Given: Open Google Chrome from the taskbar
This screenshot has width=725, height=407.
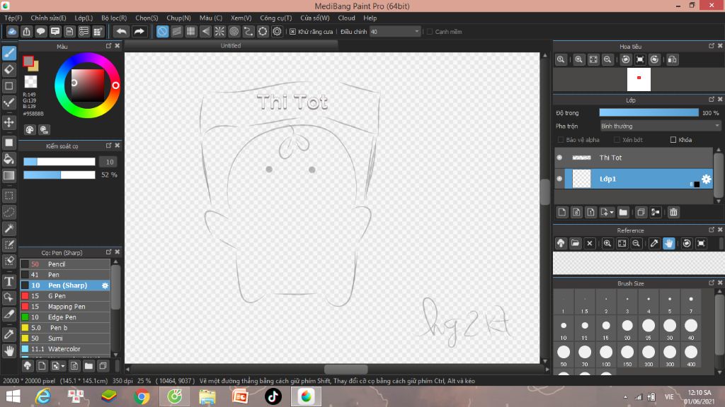Looking at the screenshot, I should click(x=142, y=396).
